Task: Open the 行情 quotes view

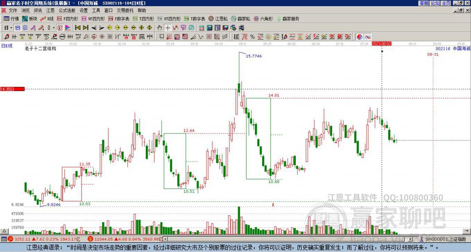Action: pos(11,18)
